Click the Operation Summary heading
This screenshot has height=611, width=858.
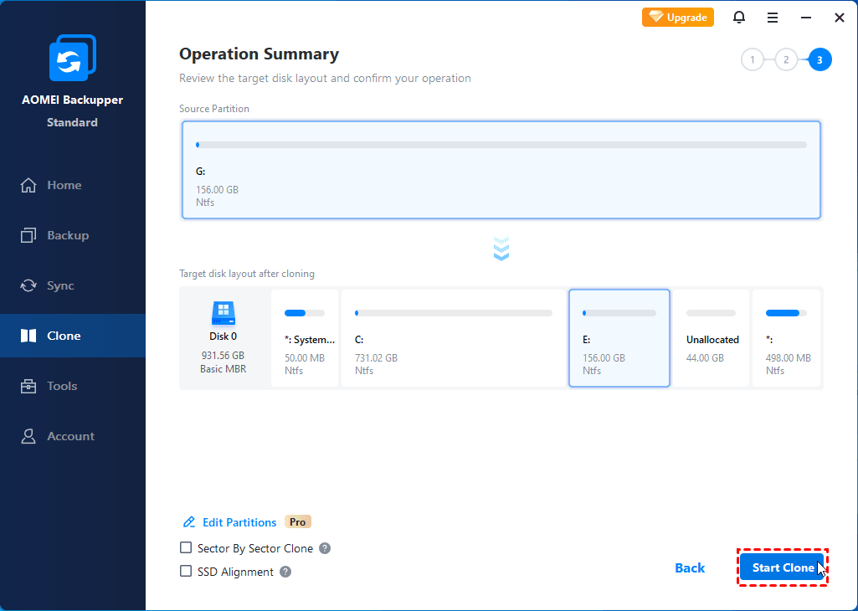(259, 54)
